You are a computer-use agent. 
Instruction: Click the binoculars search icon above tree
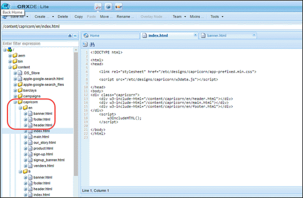(70, 35)
